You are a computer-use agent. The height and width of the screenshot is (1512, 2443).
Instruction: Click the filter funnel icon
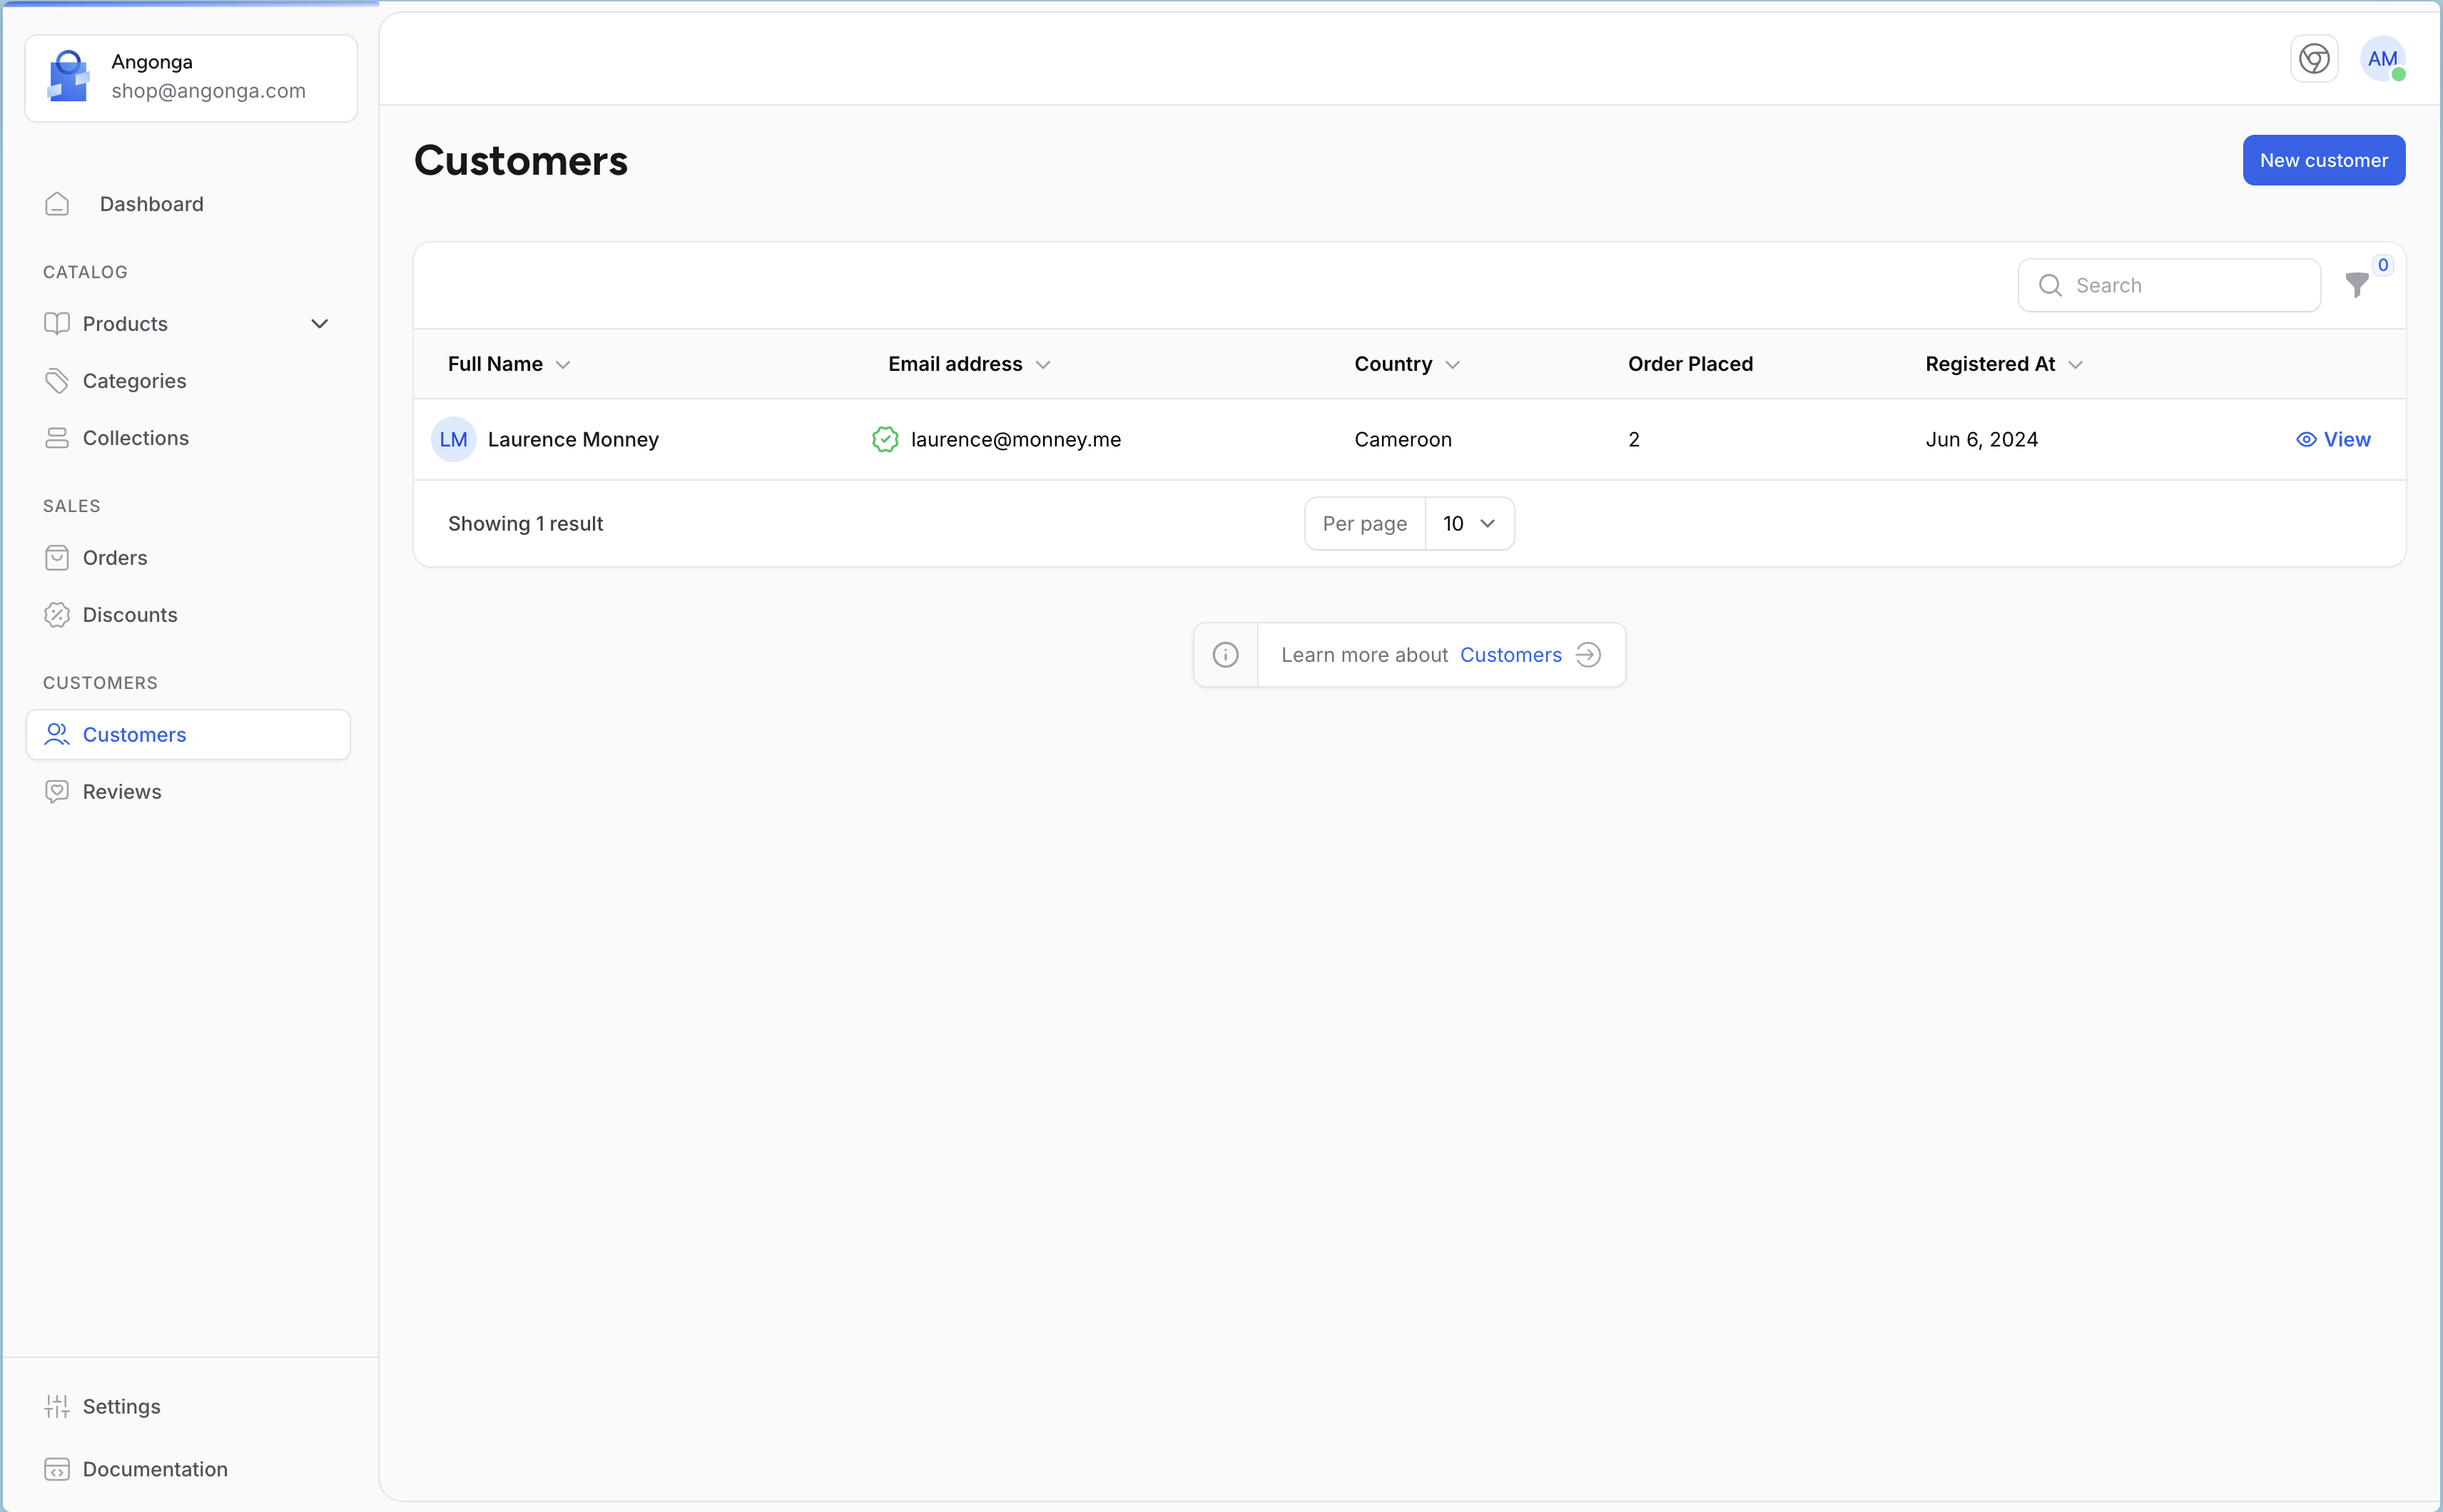pyautogui.click(x=2356, y=286)
